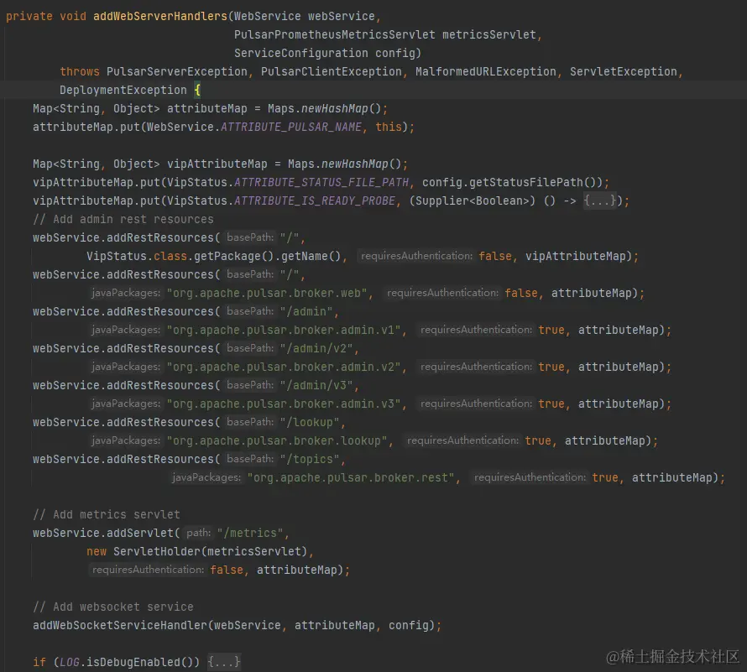Click DeploymentException before the opening brace
This screenshot has height=672, width=747.
[x=123, y=90]
